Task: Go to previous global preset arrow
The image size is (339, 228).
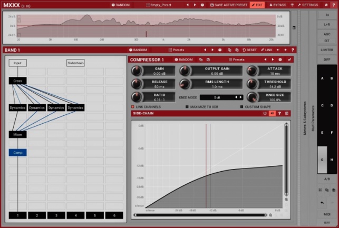Action: pyautogui.click(x=188, y=5)
